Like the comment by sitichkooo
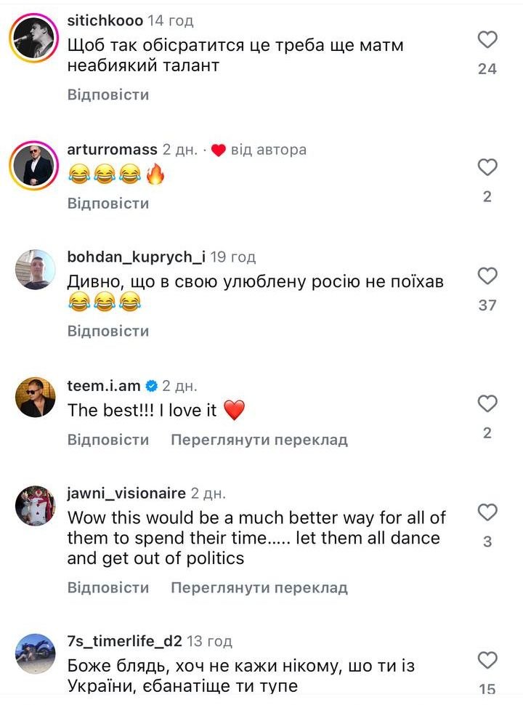 coord(487,39)
